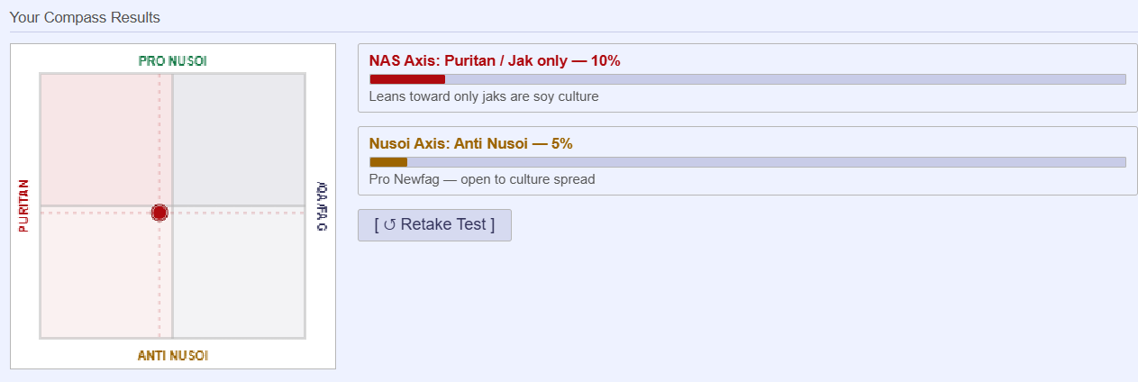This screenshot has height=382, width=1138.
Task: Click 'Pro Newfag — open to culture spread' text
Action: (x=482, y=179)
